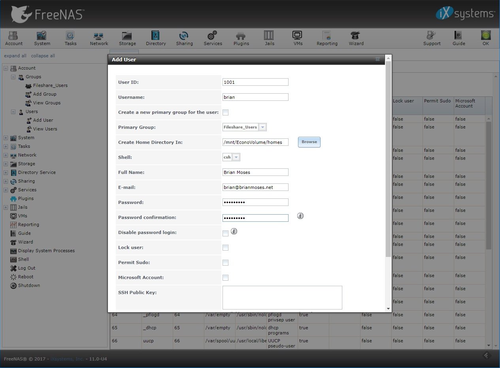Image resolution: width=500 pixels, height=368 pixels.
Task: Open the VMs toolbar icon
Action: click(298, 38)
